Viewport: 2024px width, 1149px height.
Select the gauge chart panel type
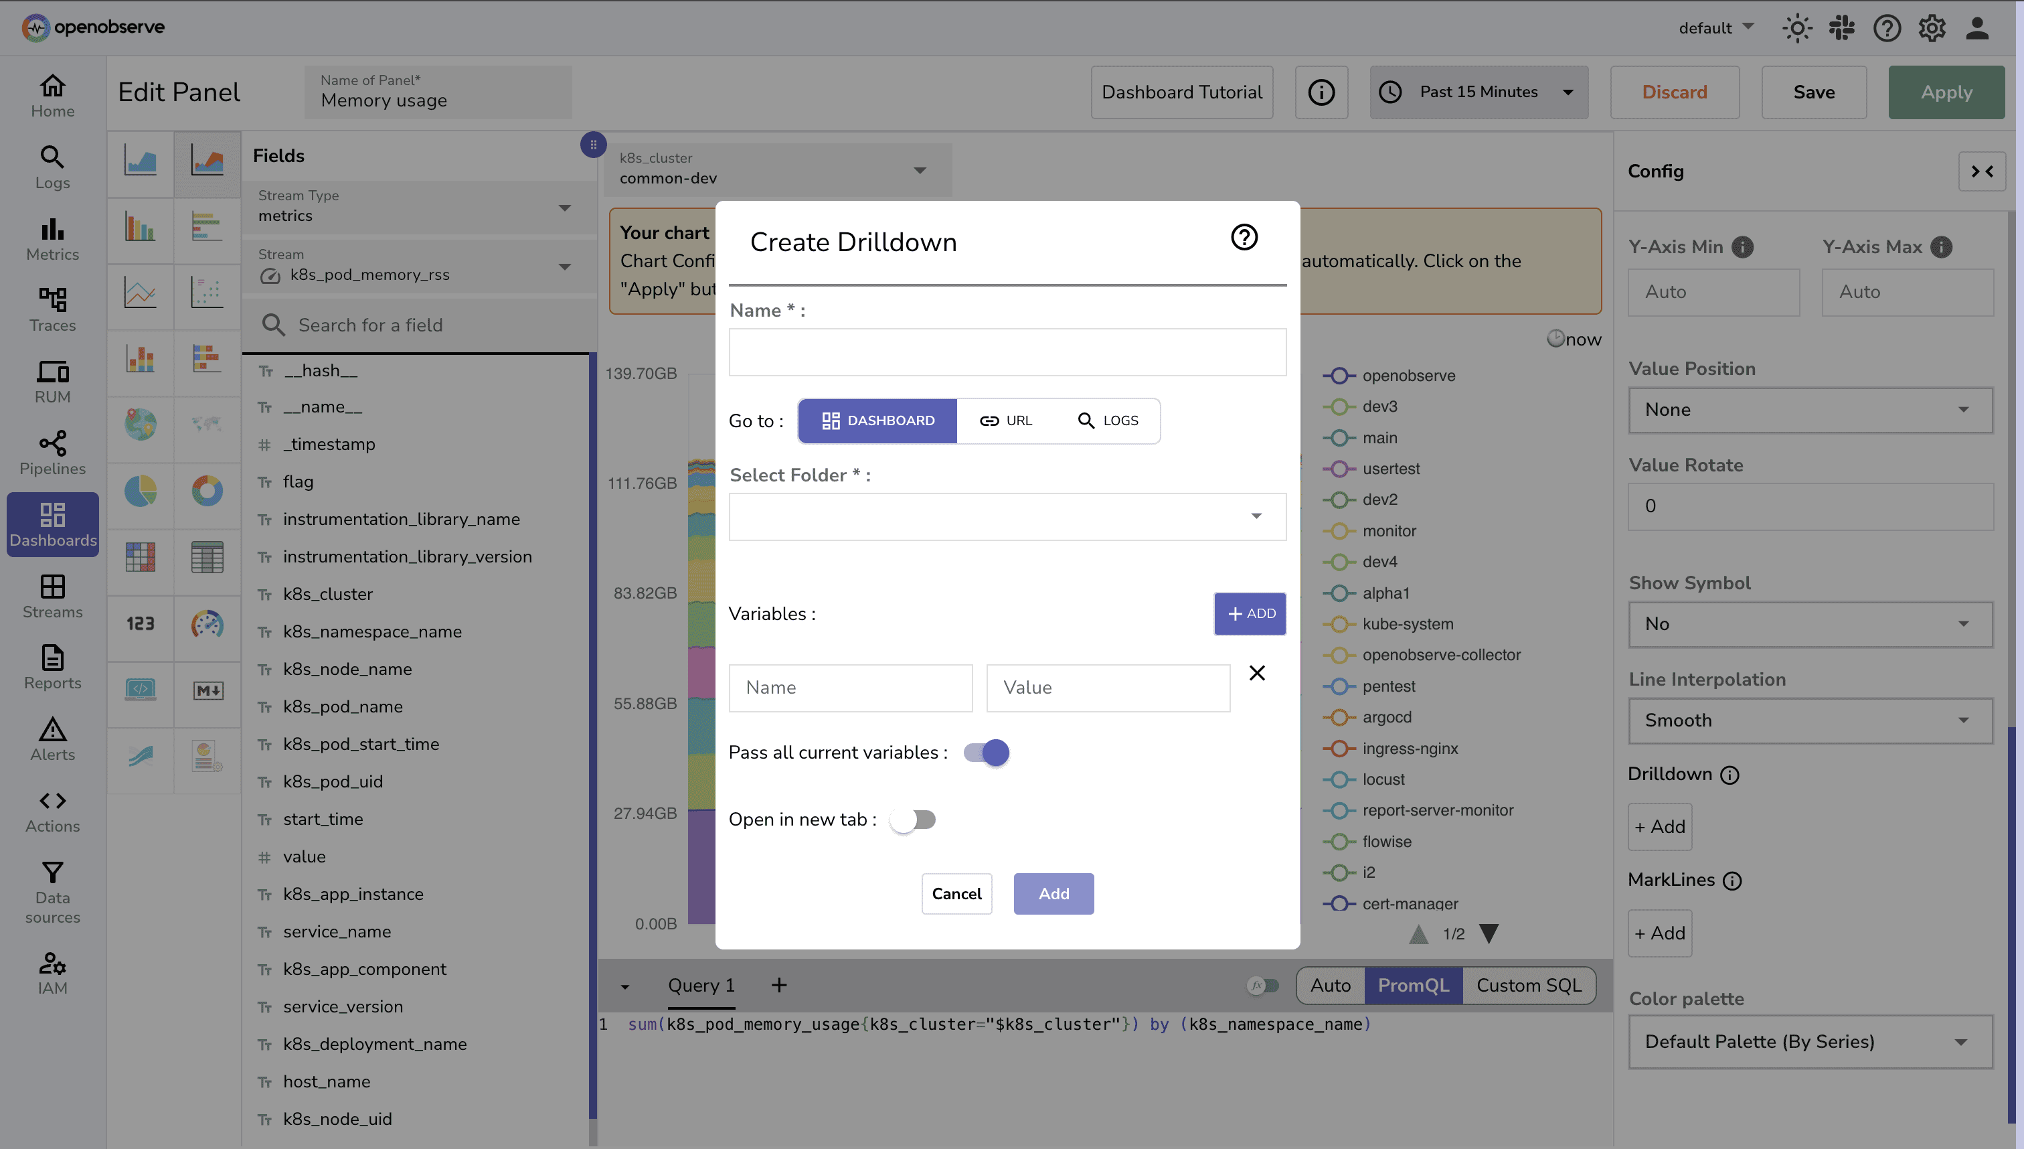pyautogui.click(x=207, y=626)
